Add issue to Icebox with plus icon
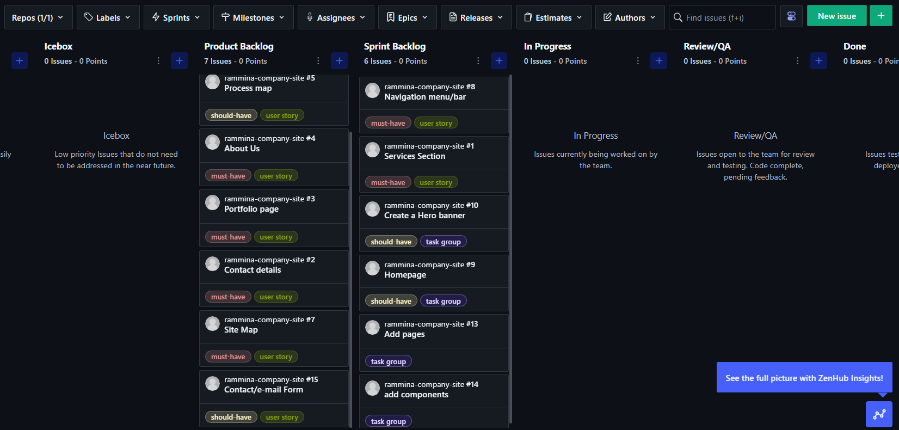This screenshot has width=899, height=430. coord(179,60)
